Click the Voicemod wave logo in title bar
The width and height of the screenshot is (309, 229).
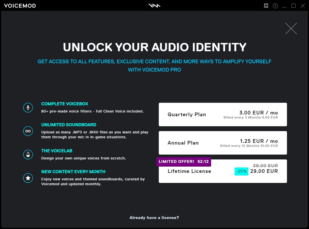coord(154,6)
